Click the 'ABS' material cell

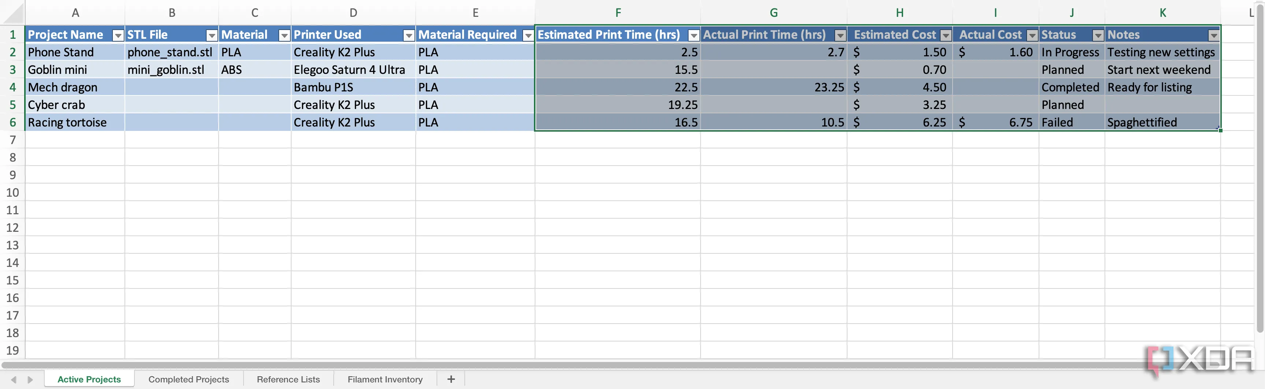[255, 70]
